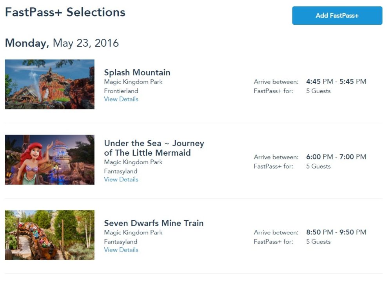Click the 4:45 PM - 5:45 PM arrival window
Image resolution: width=392 pixels, height=283 pixels.
pos(336,82)
